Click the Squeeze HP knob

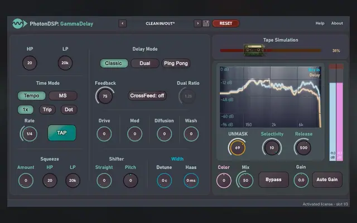coord(50,181)
